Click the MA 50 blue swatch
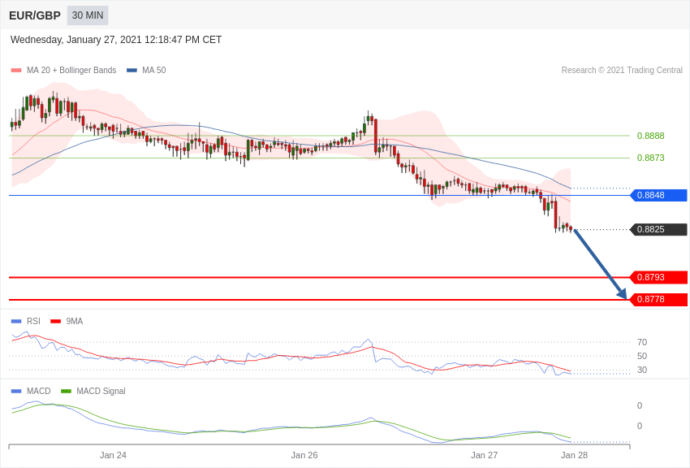The width and height of the screenshot is (690, 468). click(132, 71)
